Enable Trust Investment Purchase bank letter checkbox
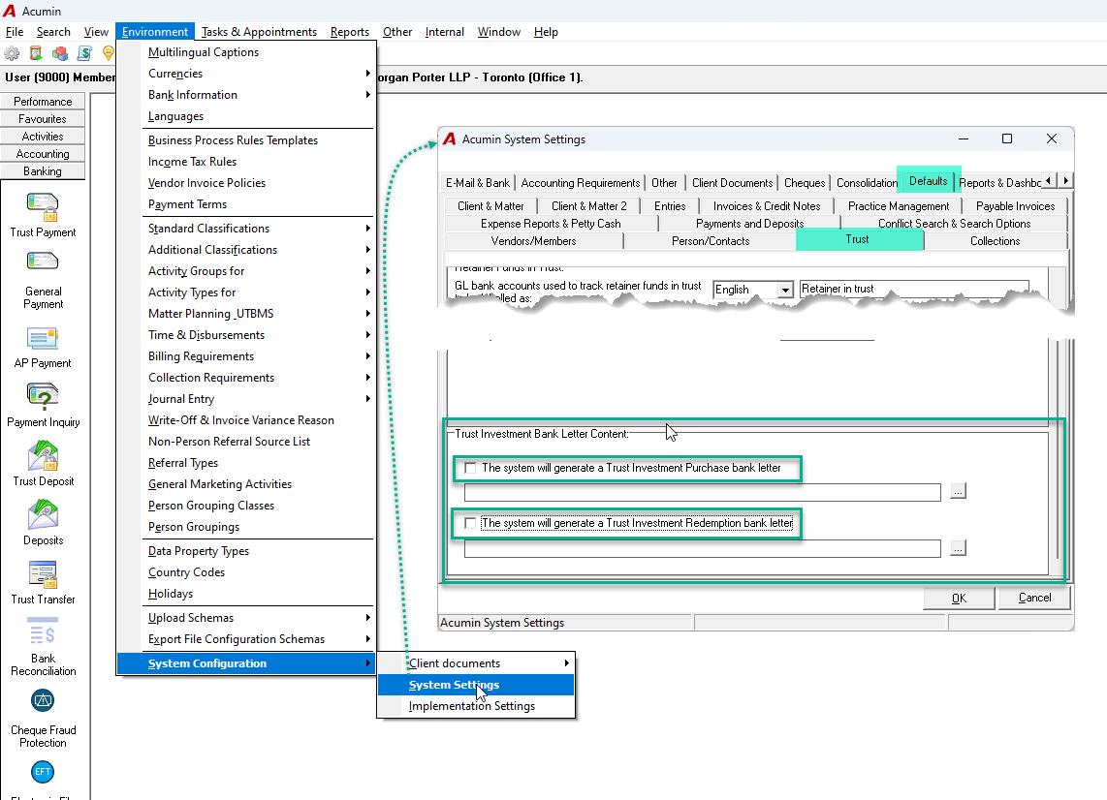Screen dimensions: 1107x800 (470, 468)
